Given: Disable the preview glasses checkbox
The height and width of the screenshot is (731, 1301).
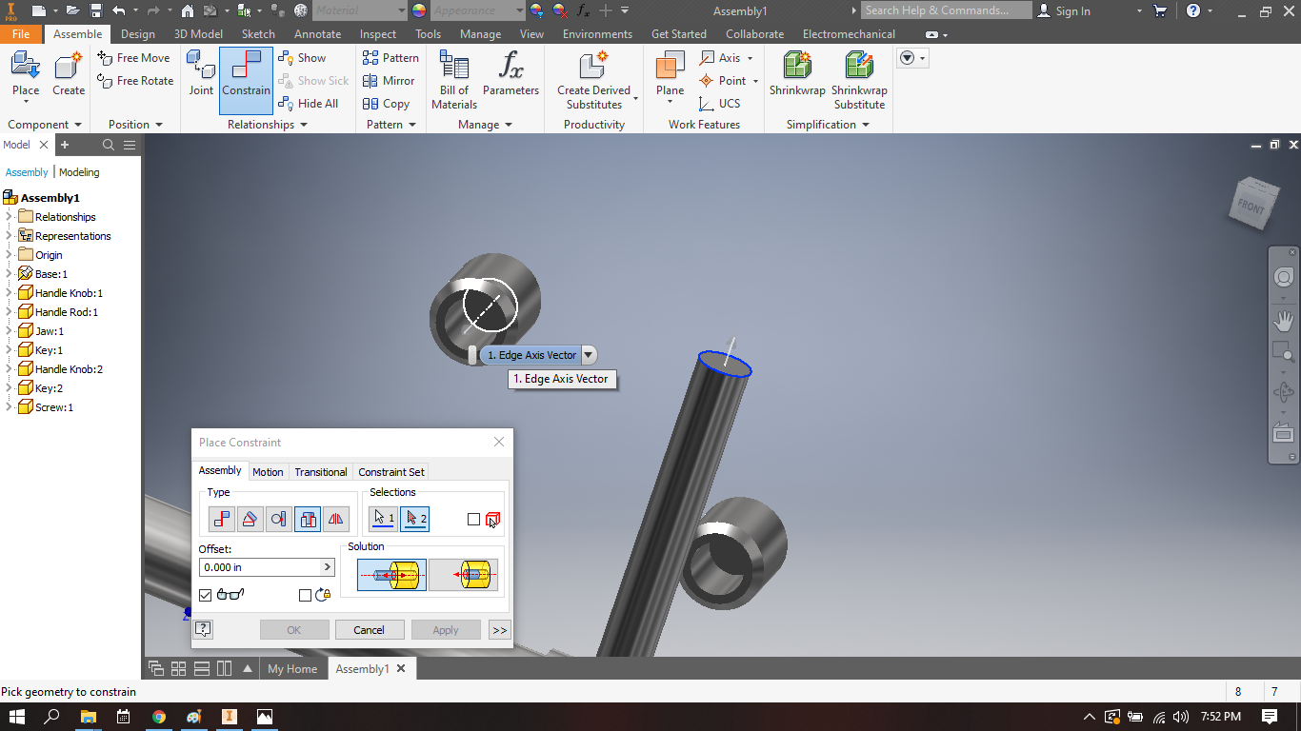Looking at the screenshot, I should [205, 594].
